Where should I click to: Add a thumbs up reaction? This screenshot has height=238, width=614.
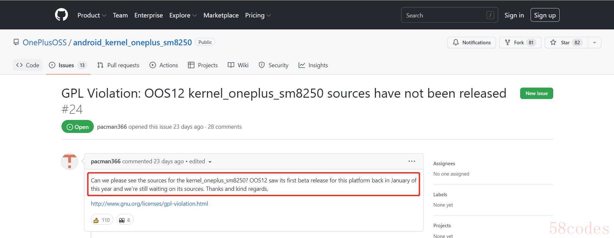tap(102, 220)
